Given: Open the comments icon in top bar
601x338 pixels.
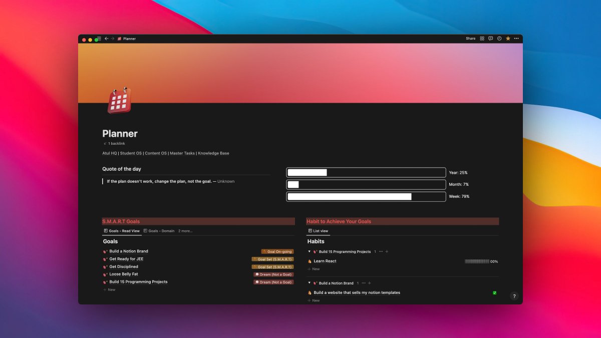Looking at the screenshot, I should coord(490,39).
